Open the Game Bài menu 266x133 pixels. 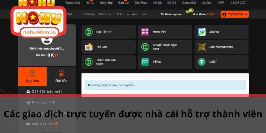pyautogui.click(x=189, y=3)
